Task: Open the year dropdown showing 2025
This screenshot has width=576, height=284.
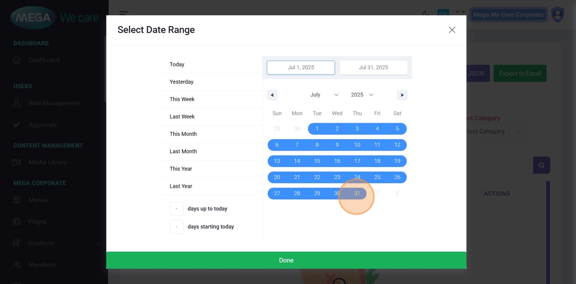Action: (x=362, y=95)
